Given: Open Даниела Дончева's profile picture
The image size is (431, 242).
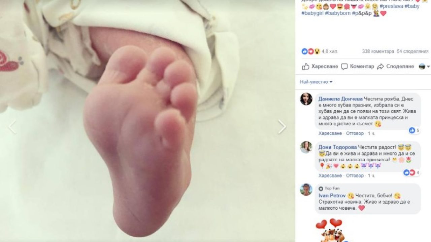Looking at the screenshot, I should (306, 99).
